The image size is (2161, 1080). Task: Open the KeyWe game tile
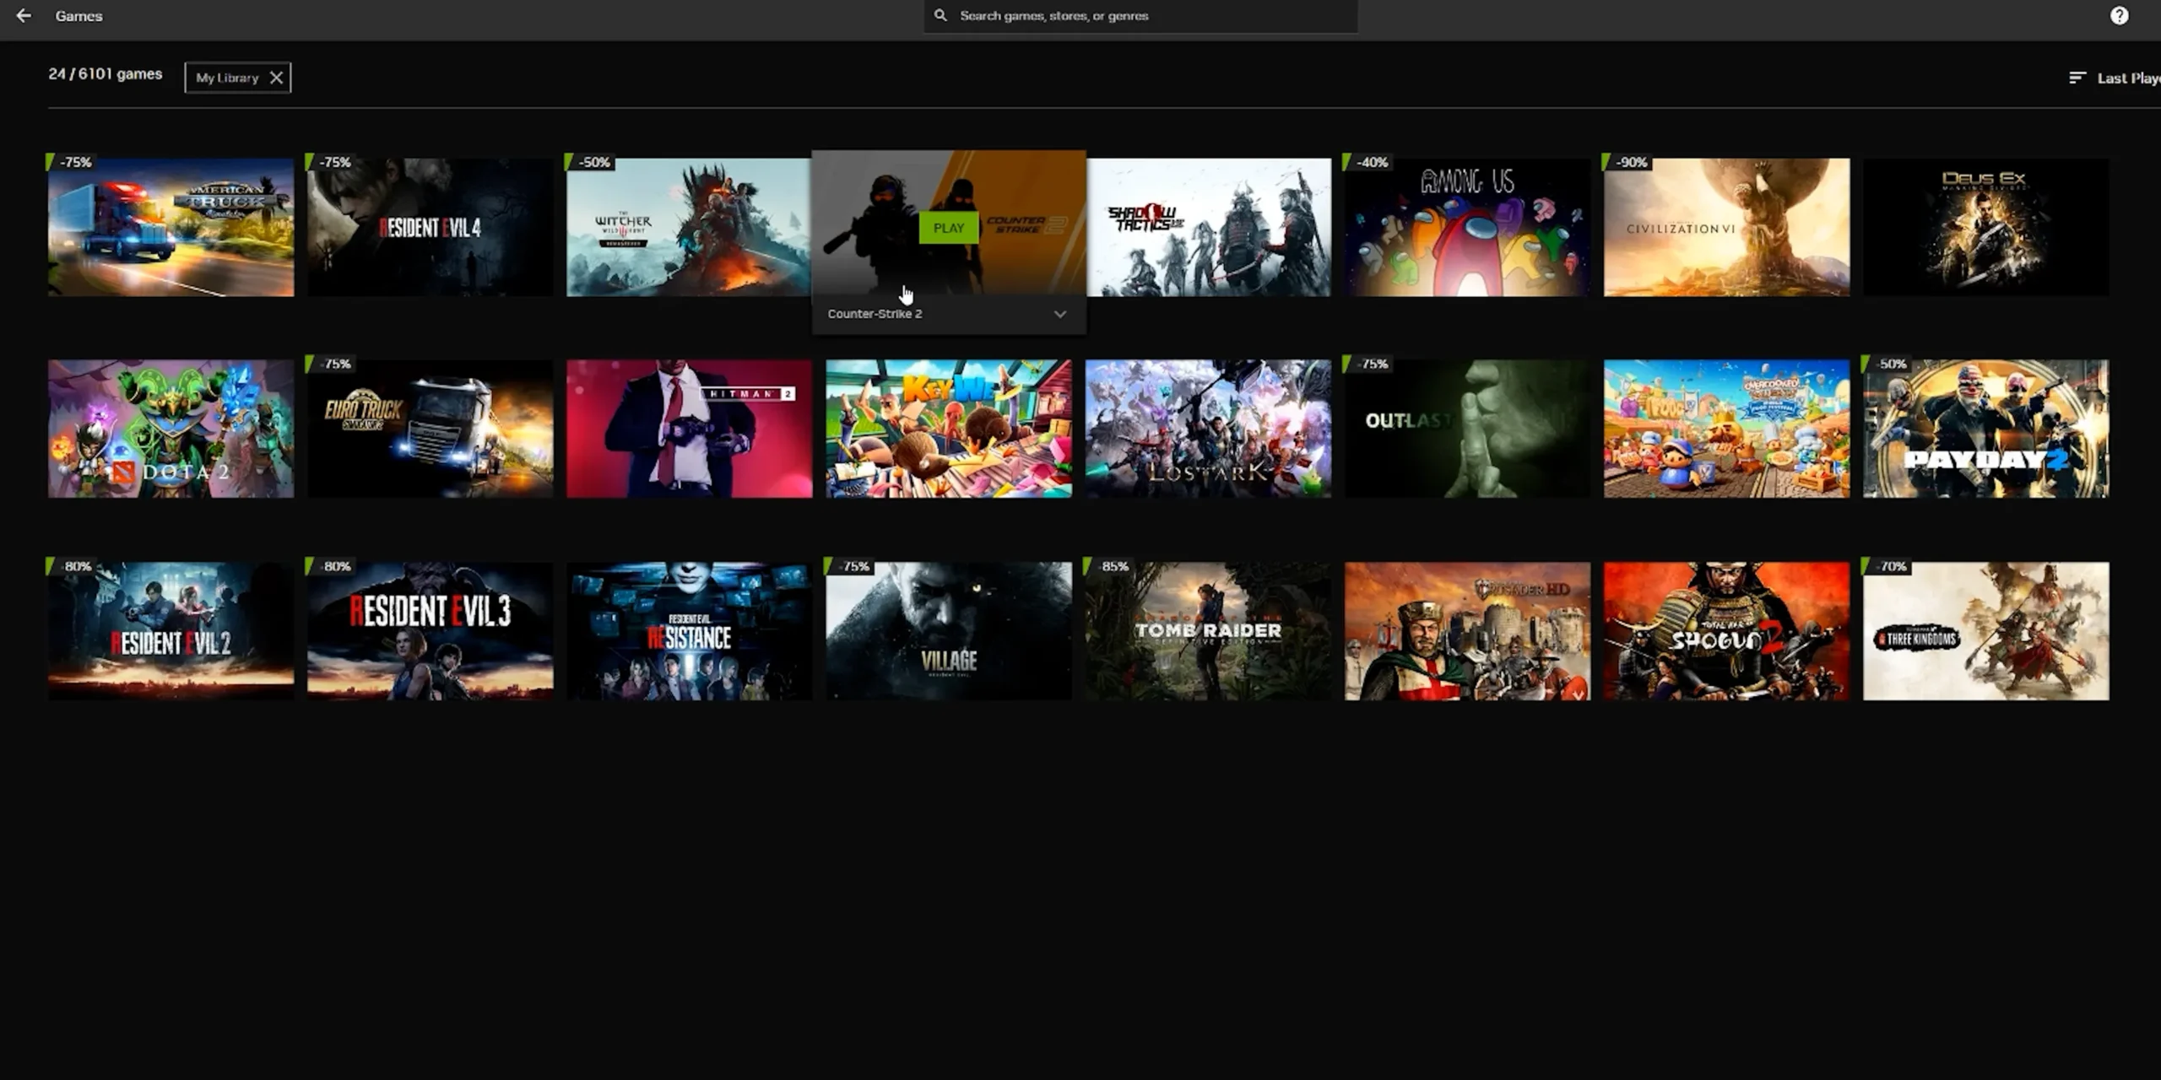pyautogui.click(x=949, y=429)
